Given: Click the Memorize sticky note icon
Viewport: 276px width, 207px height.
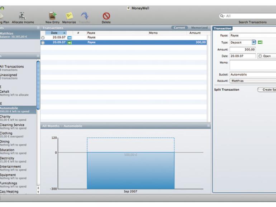Looking at the screenshot, I should click(x=69, y=16).
